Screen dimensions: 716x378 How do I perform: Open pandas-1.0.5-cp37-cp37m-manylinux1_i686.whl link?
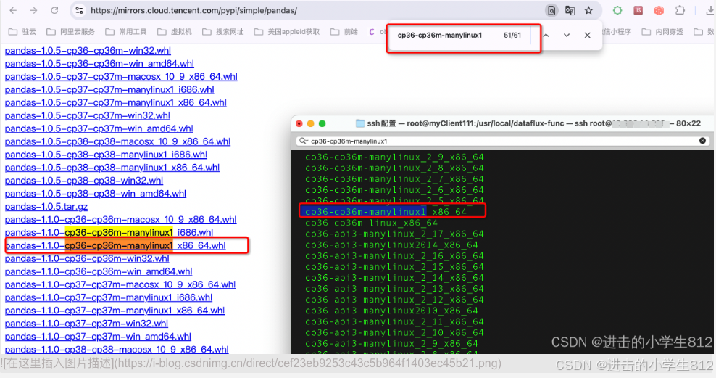(x=109, y=89)
